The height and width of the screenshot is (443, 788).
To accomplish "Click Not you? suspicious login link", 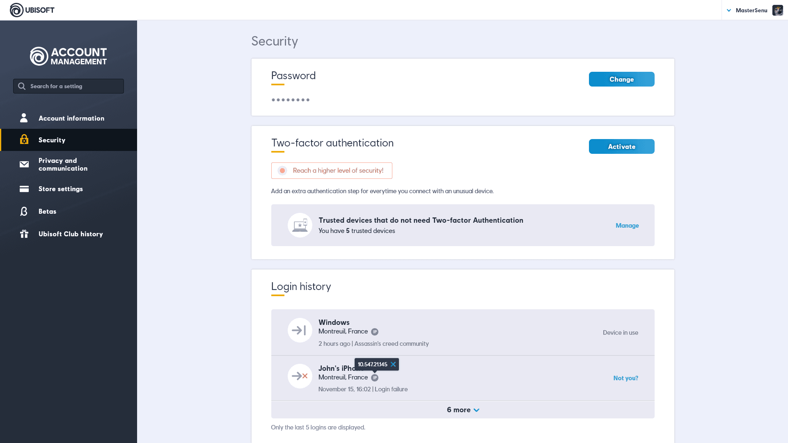I will tap(625, 377).
